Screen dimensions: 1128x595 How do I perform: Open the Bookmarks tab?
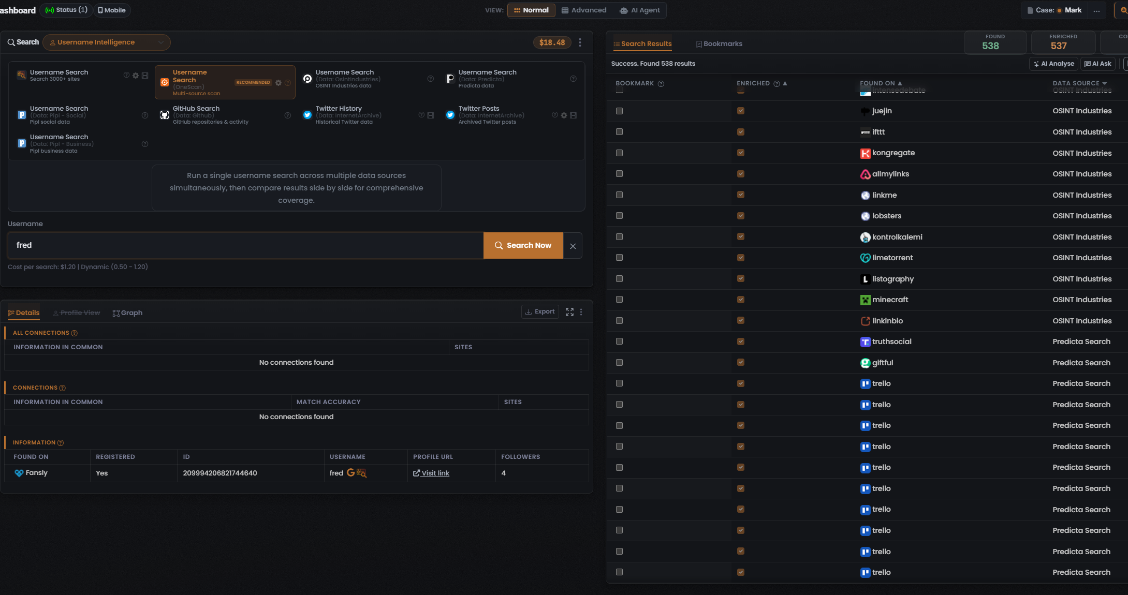719,44
